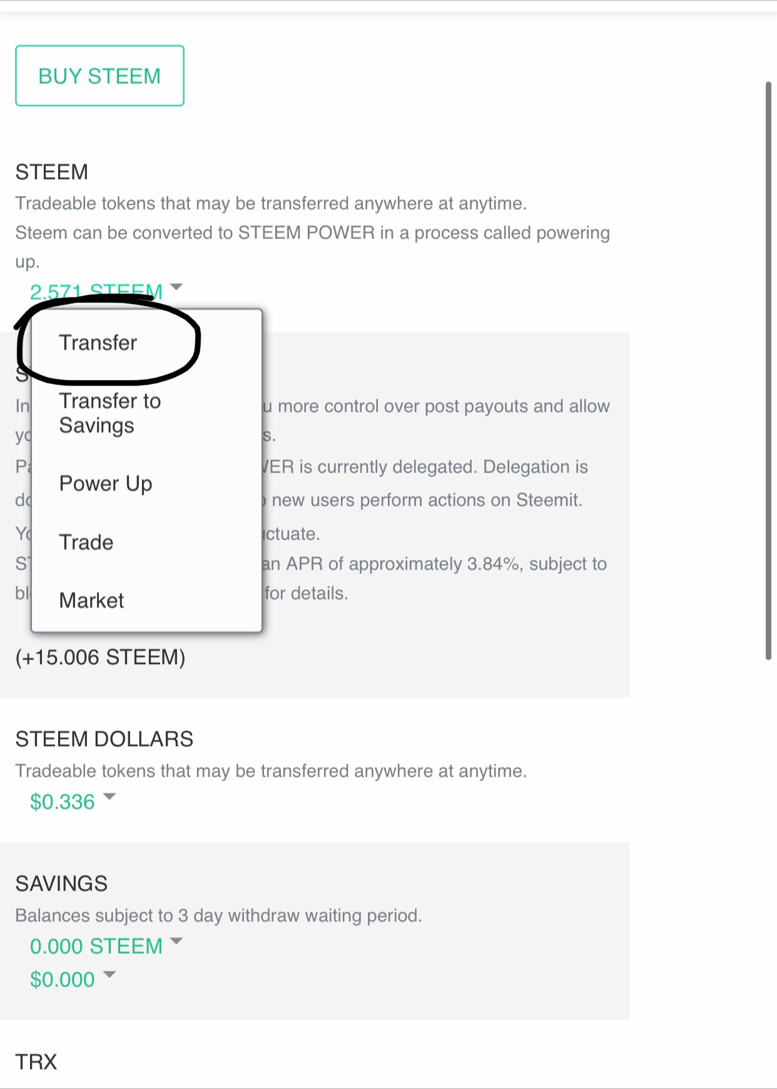Click the 2.571 STEEM balance text
The height and width of the screenshot is (1089, 777).
96,291
